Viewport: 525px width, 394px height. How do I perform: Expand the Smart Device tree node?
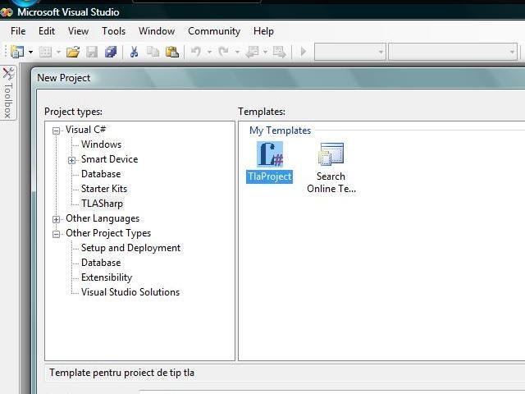(x=71, y=160)
